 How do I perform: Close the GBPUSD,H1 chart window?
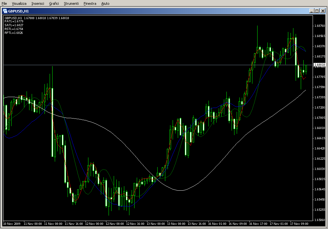[323, 11]
